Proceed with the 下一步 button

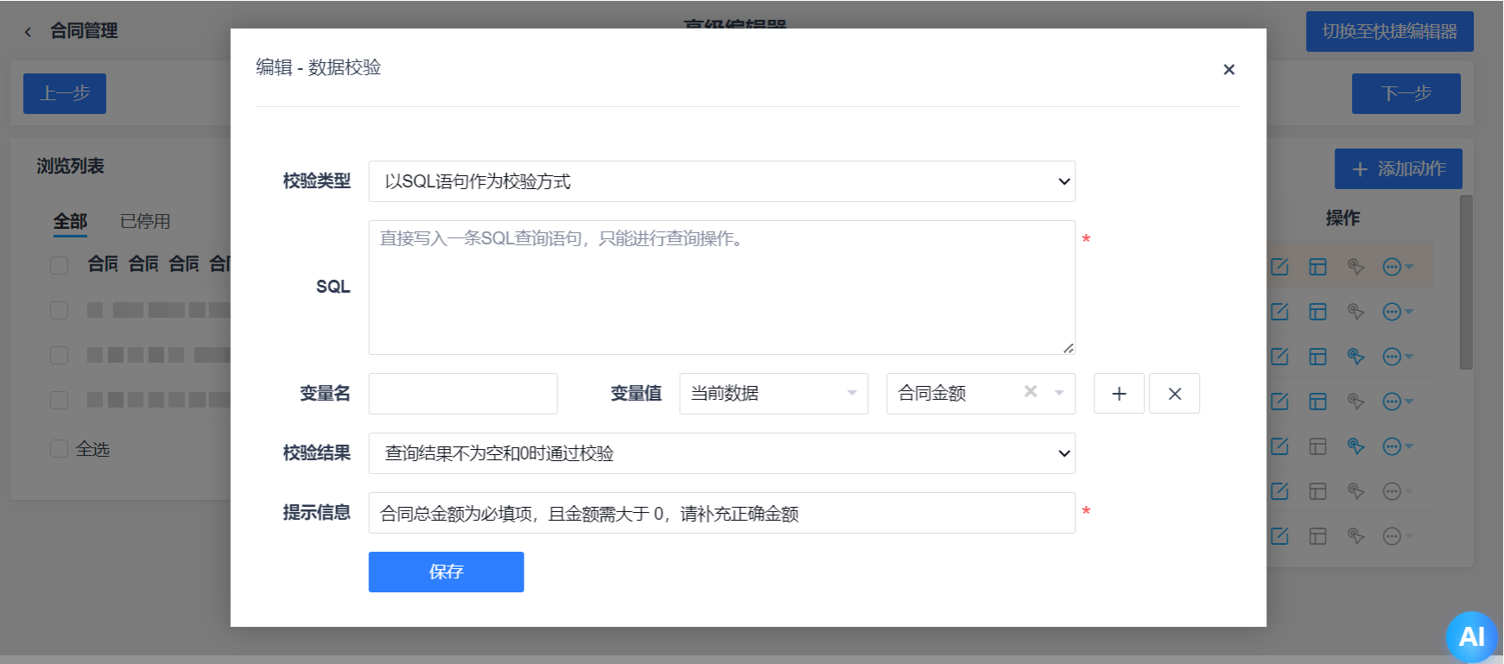point(1406,93)
